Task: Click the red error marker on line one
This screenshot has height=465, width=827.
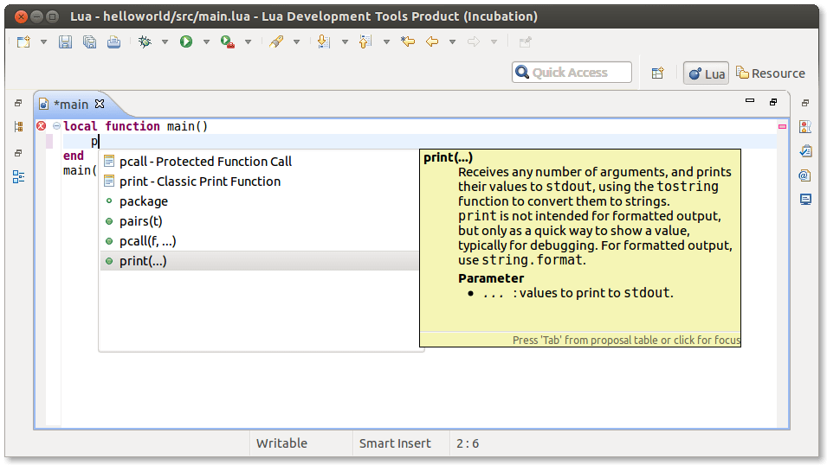Action: pos(42,126)
